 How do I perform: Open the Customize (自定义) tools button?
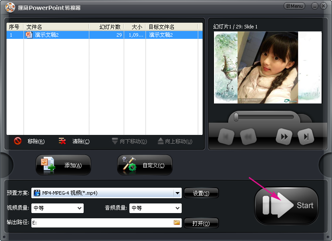point(145,165)
